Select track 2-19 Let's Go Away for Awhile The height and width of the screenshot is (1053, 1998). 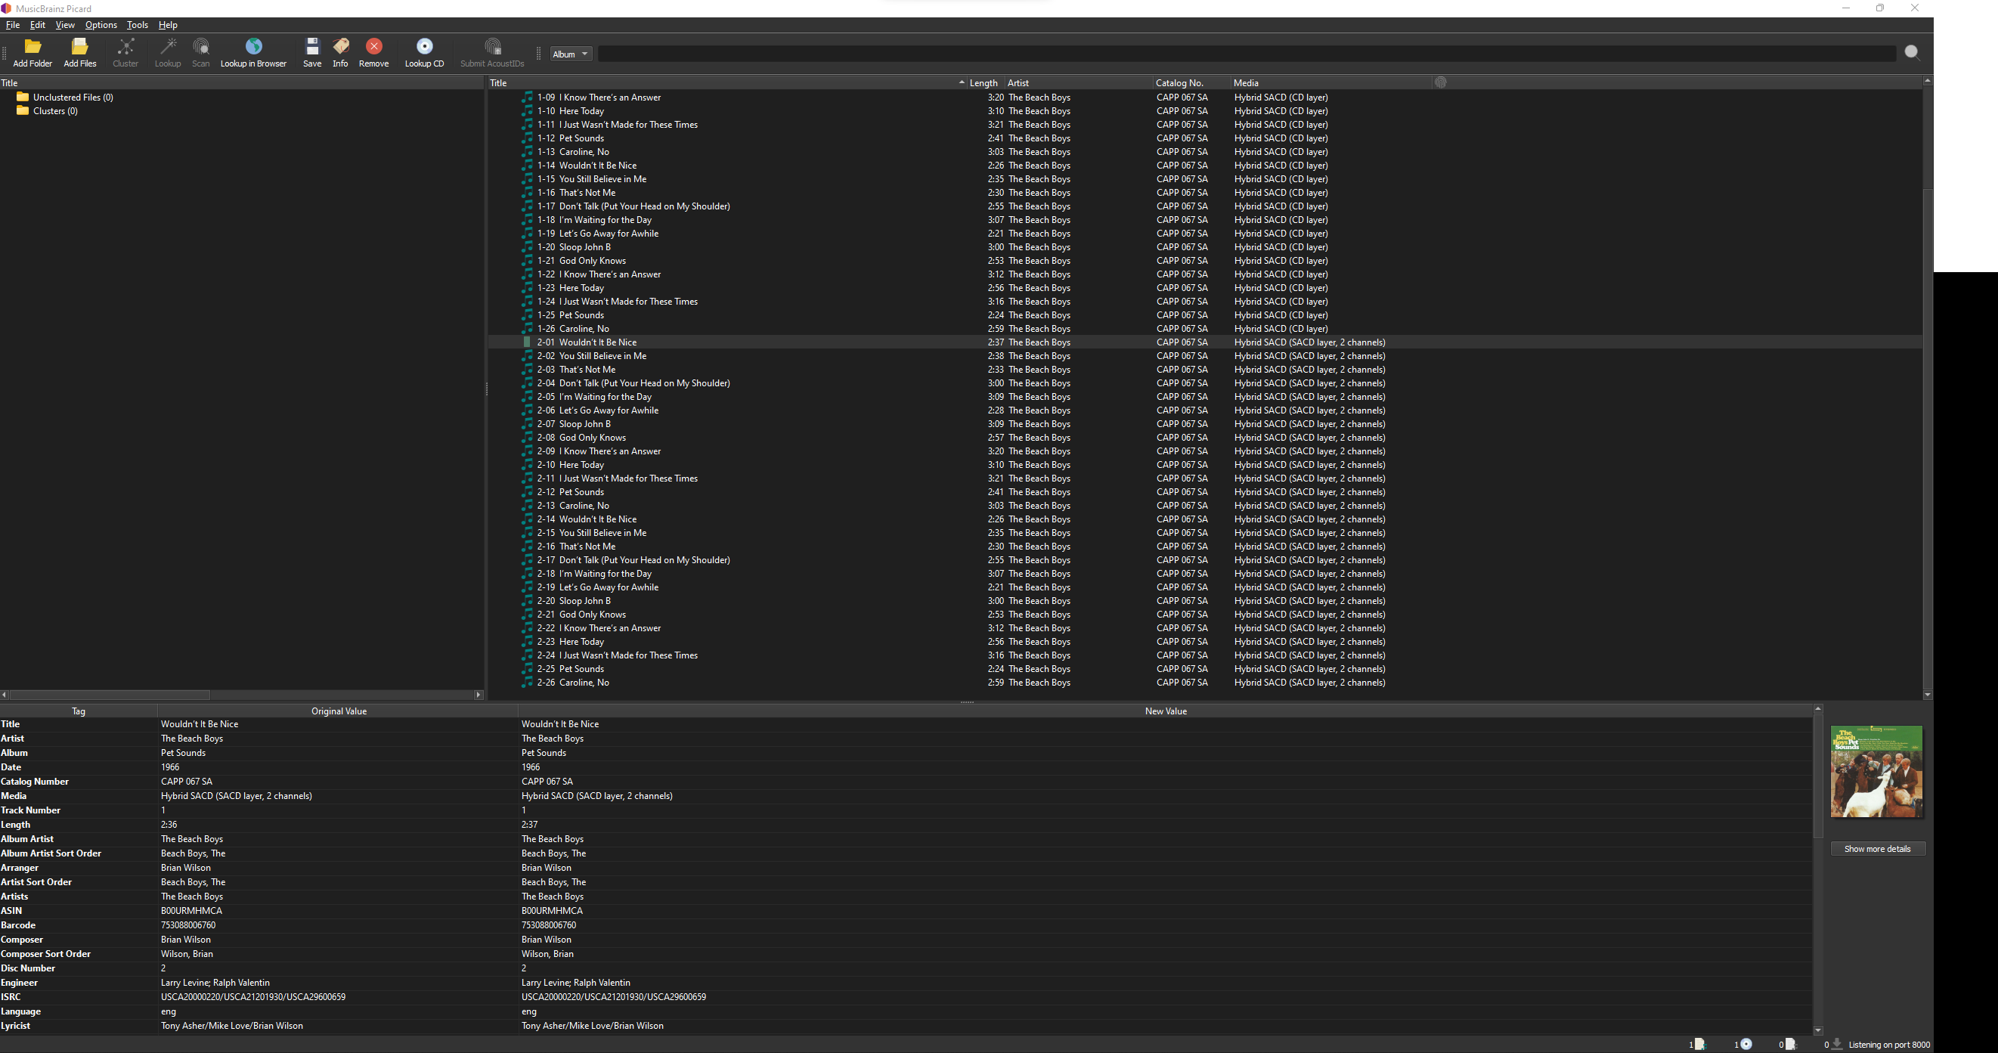pyautogui.click(x=1204, y=587)
